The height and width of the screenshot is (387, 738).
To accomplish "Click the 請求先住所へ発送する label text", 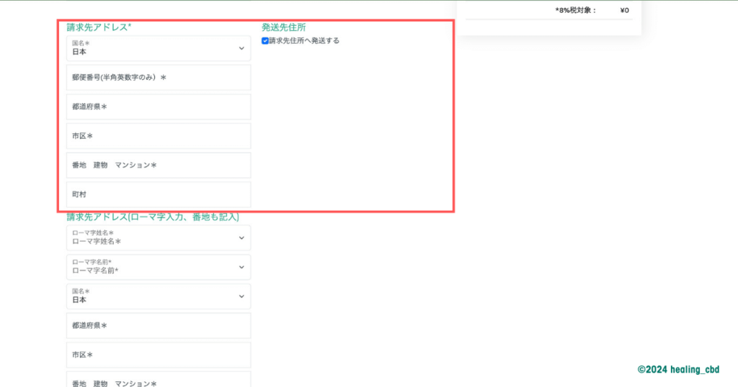I will (x=304, y=41).
